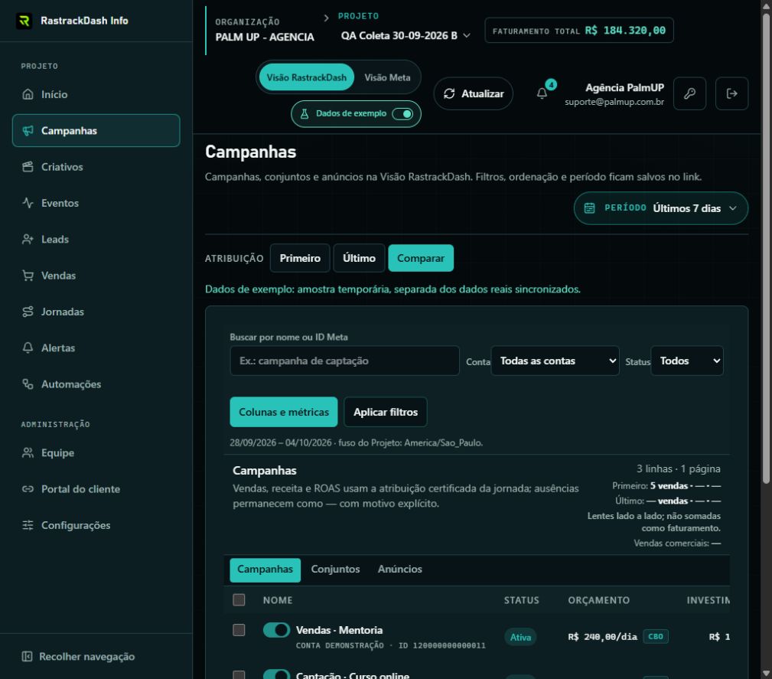Click the Eventos activity pulse icon
This screenshot has height=679, width=772.
tap(28, 203)
